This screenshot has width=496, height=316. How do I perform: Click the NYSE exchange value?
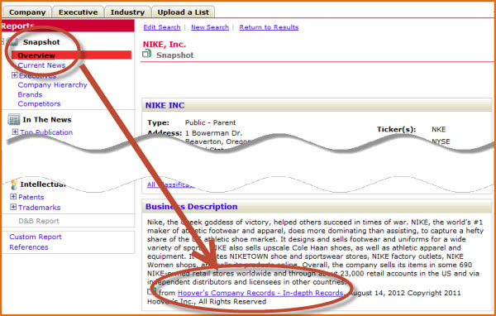(x=441, y=141)
